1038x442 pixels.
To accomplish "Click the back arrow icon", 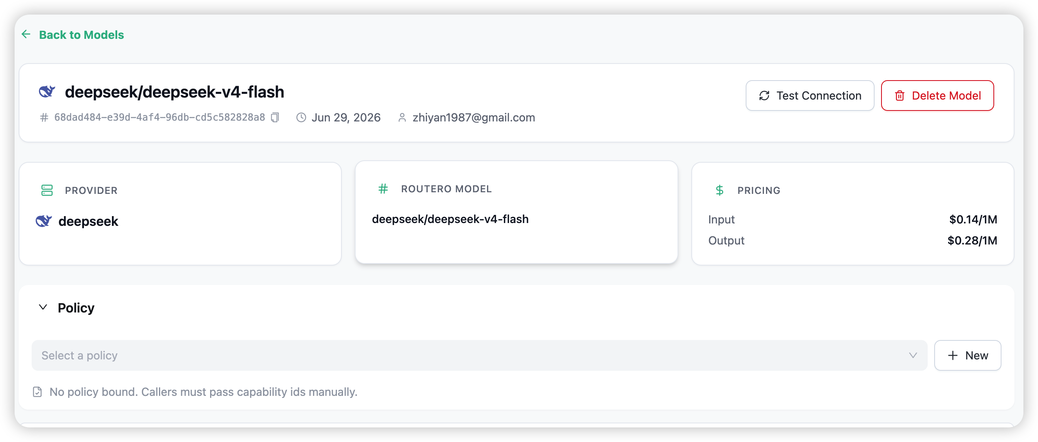I will click(26, 34).
